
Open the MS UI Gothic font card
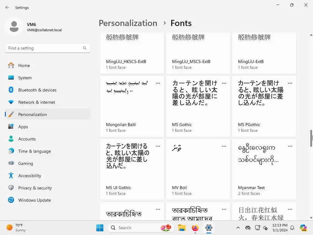tap(132, 169)
